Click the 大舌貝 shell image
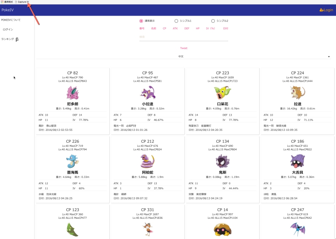This screenshot has width=336, height=239. [x=297, y=161]
